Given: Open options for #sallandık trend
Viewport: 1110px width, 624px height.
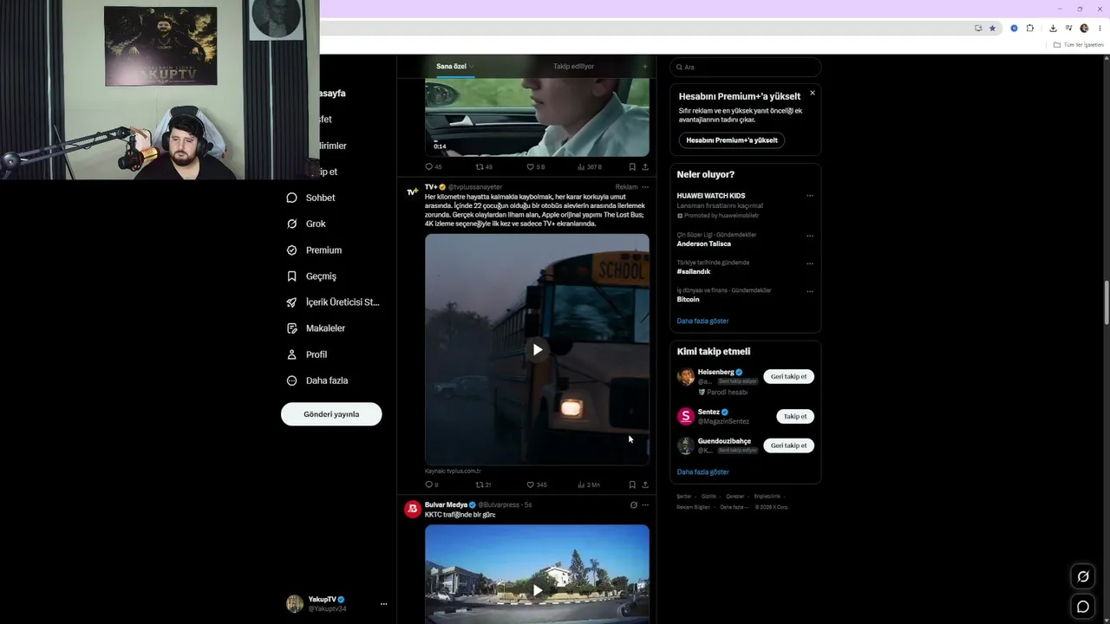Looking at the screenshot, I should coord(810,263).
